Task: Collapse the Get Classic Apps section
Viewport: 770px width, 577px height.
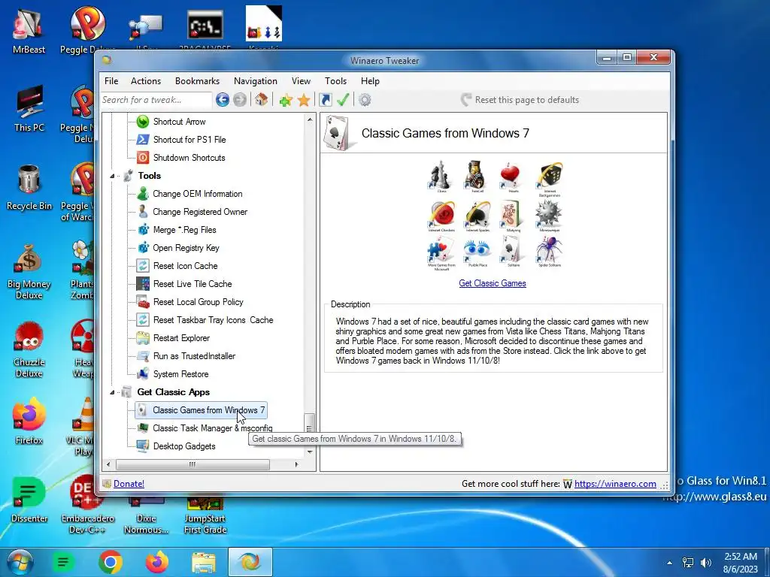Action: click(112, 392)
